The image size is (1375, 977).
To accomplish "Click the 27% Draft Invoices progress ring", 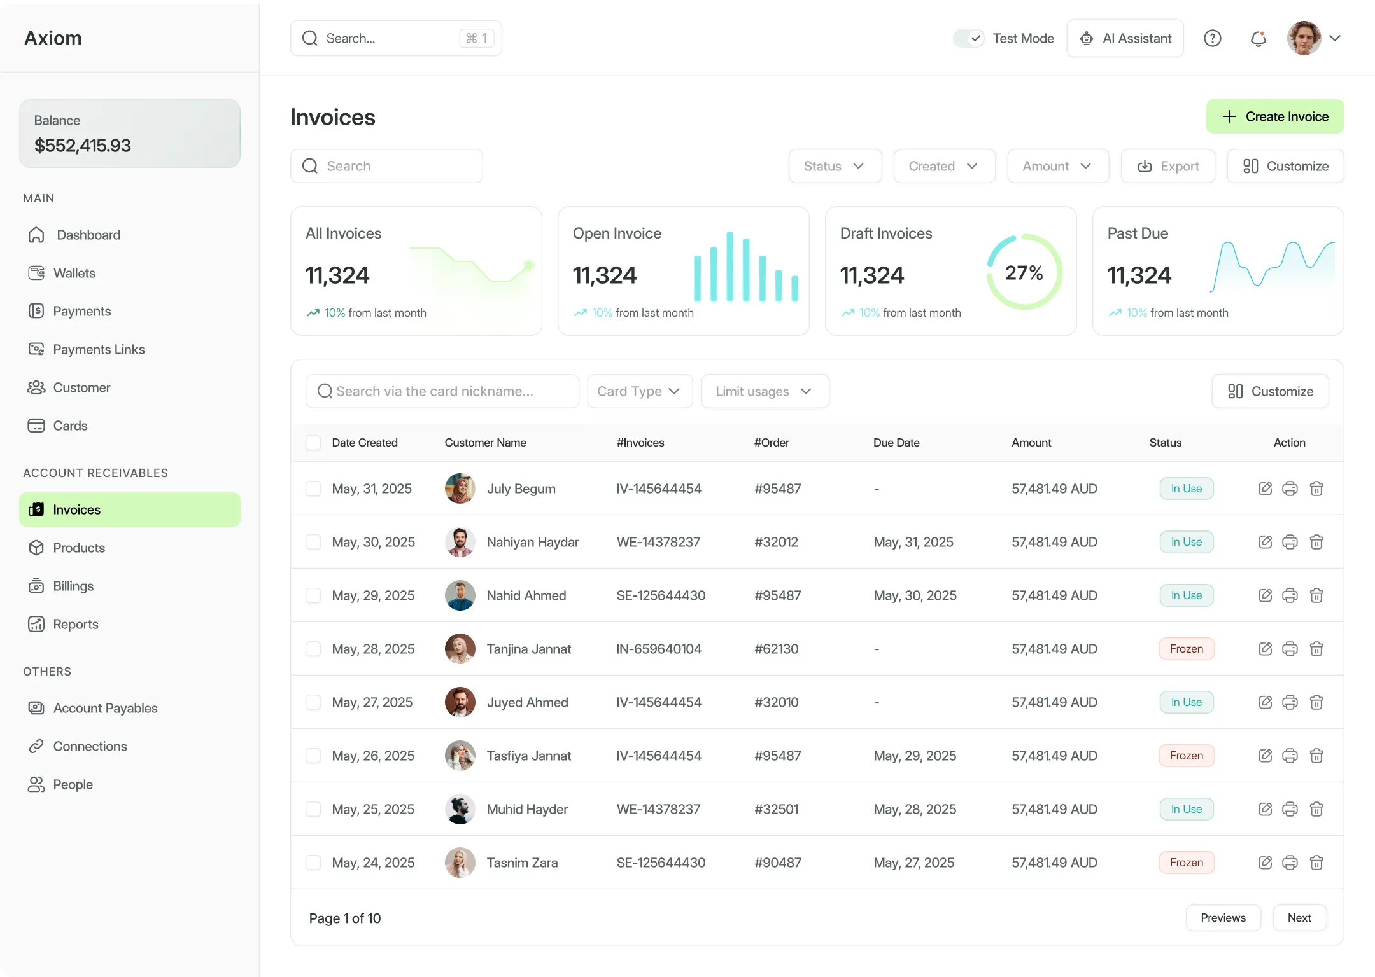I will tap(1024, 272).
